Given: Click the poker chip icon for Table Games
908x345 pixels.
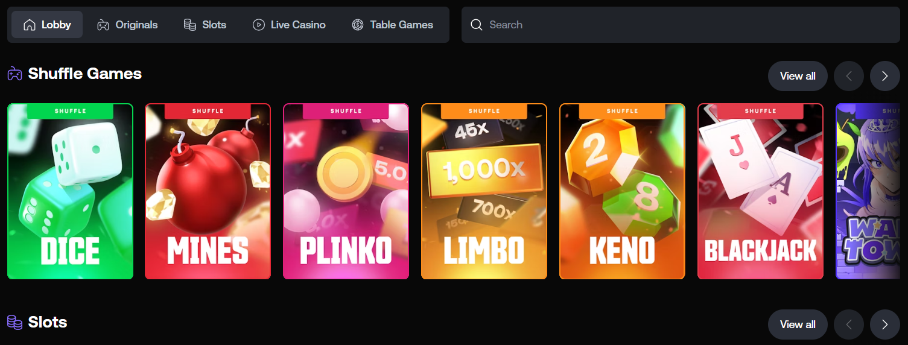Looking at the screenshot, I should point(358,25).
